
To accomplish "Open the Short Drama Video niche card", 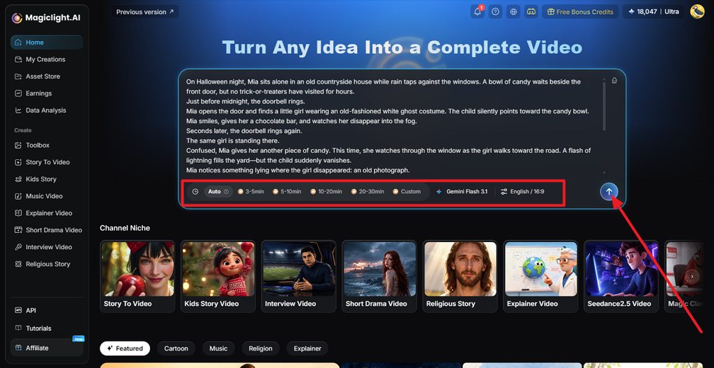I will [x=379, y=276].
